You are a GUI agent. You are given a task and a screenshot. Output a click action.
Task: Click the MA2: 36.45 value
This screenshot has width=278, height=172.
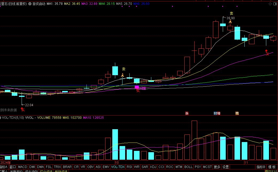[72, 4]
